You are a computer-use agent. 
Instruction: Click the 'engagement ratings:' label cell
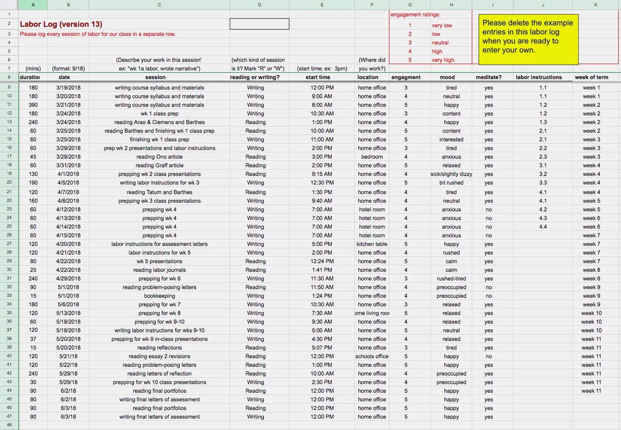415,15
